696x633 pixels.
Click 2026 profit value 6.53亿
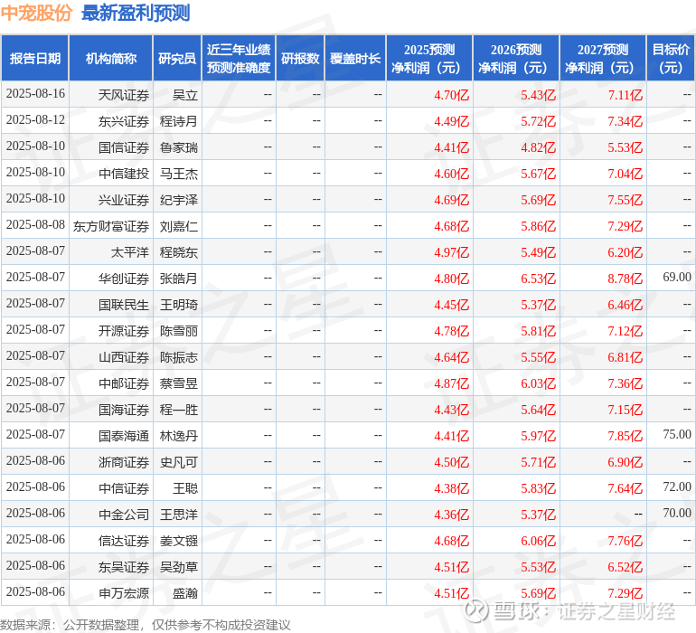click(x=538, y=279)
